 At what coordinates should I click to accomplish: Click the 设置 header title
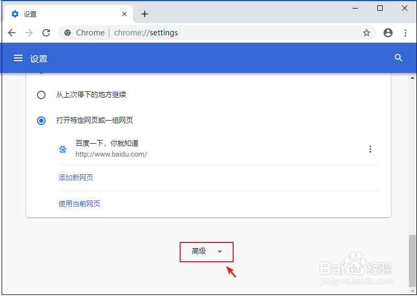point(39,58)
